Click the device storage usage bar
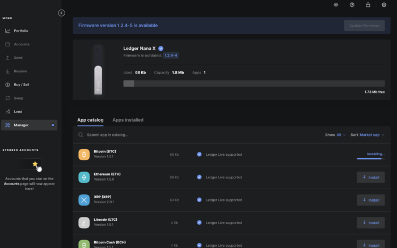 coord(254,83)
